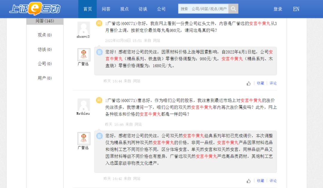
Task: Switch language with EN link
Action: [296, 9]
